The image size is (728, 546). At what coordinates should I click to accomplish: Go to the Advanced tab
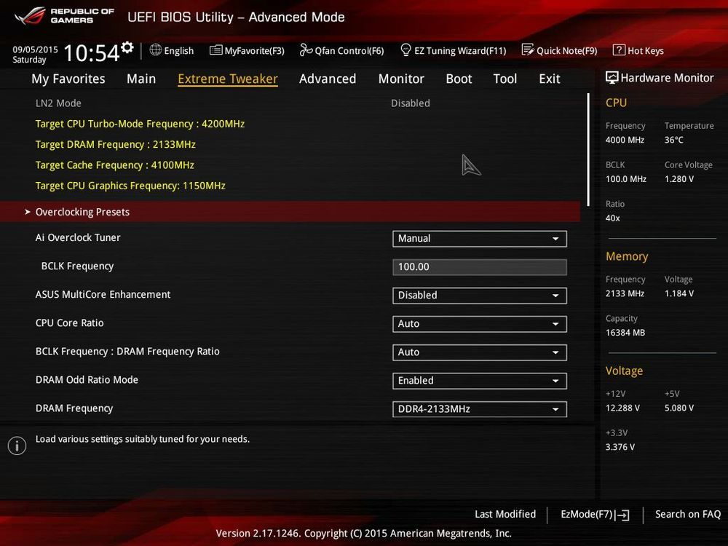[x=328, y=79]
